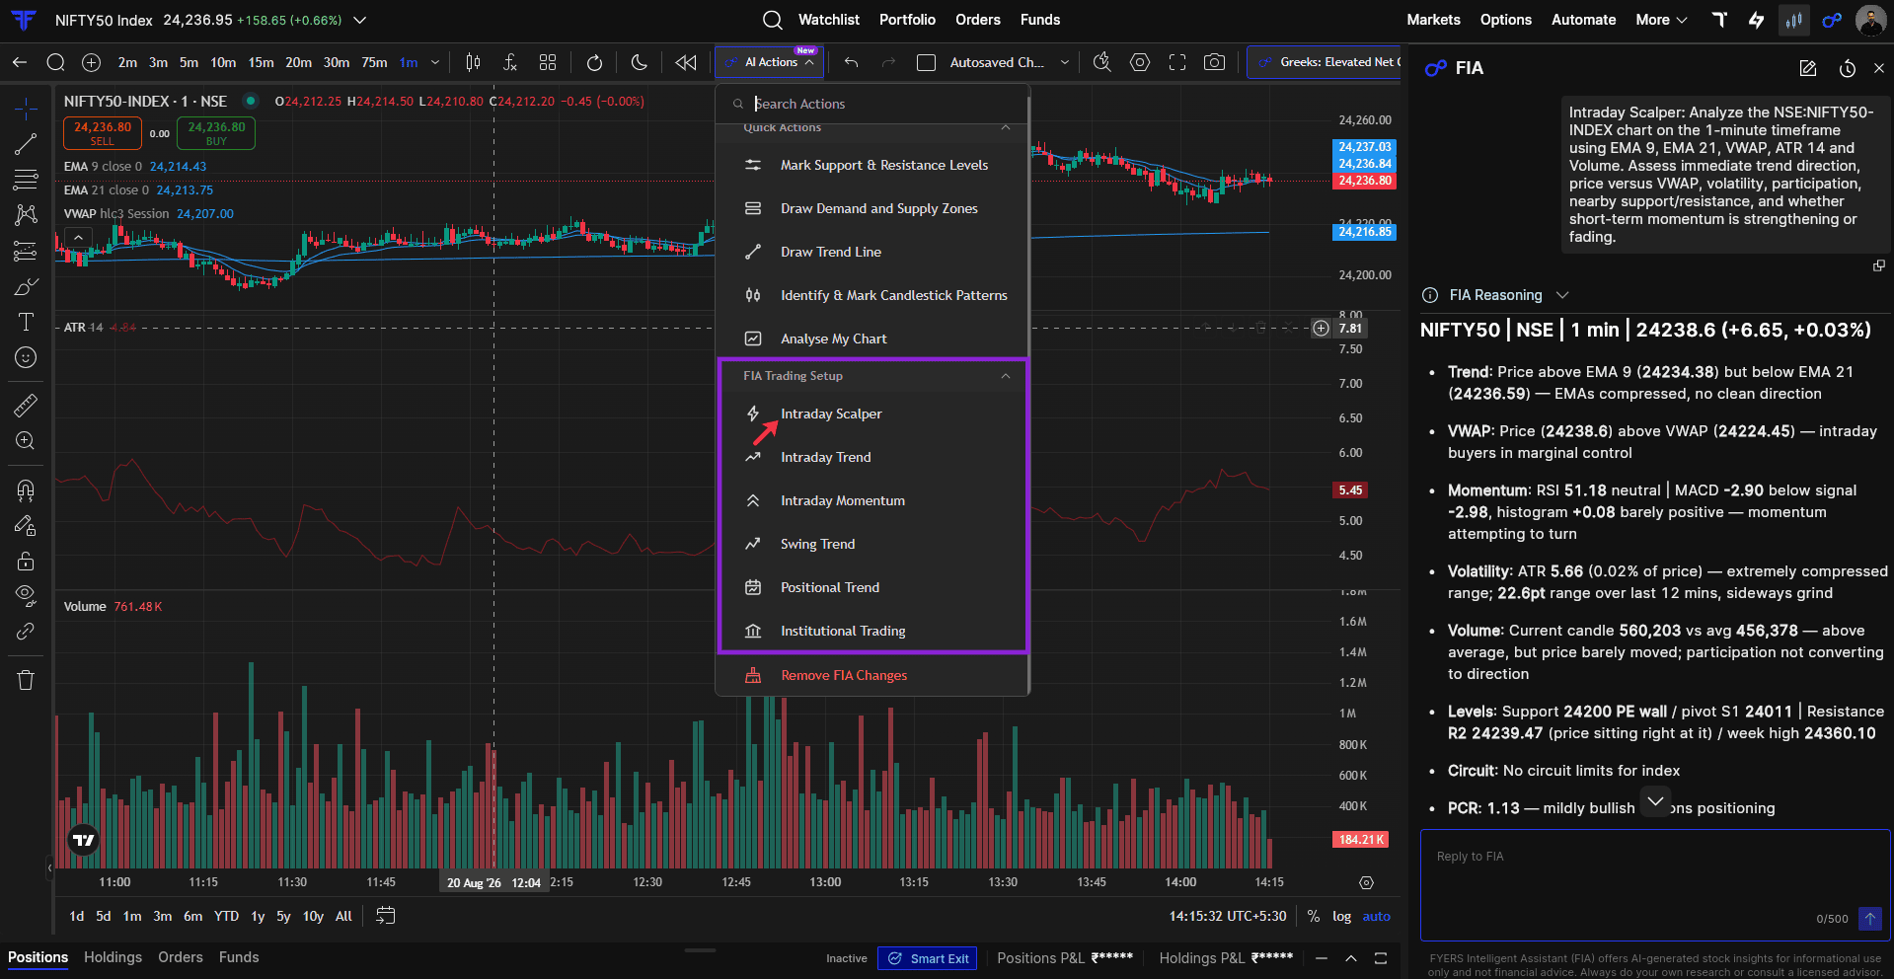The height and width of the screenshot is (979, 1894).
Task: Toggle dark theme moon icon
Action: pos(640,62)
